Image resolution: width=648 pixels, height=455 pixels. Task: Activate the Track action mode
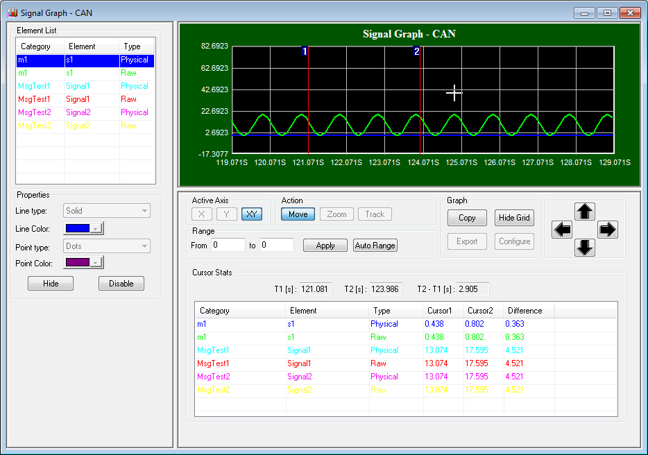coord(375,214)
